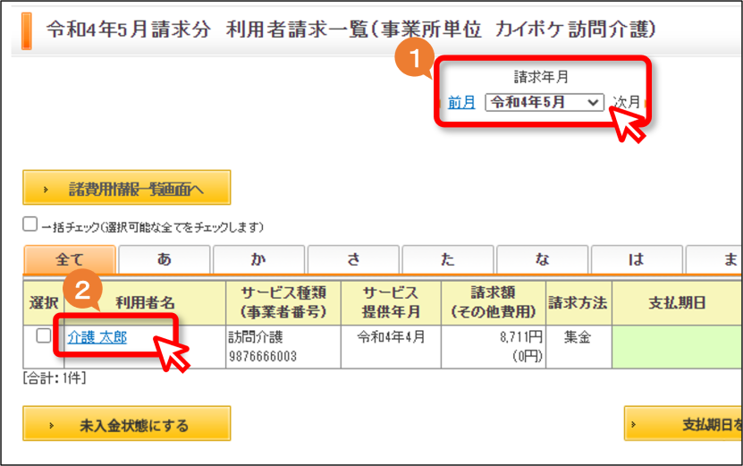
Task: Click the green 支払期日 cell
Action: click(x=677, y=346)
